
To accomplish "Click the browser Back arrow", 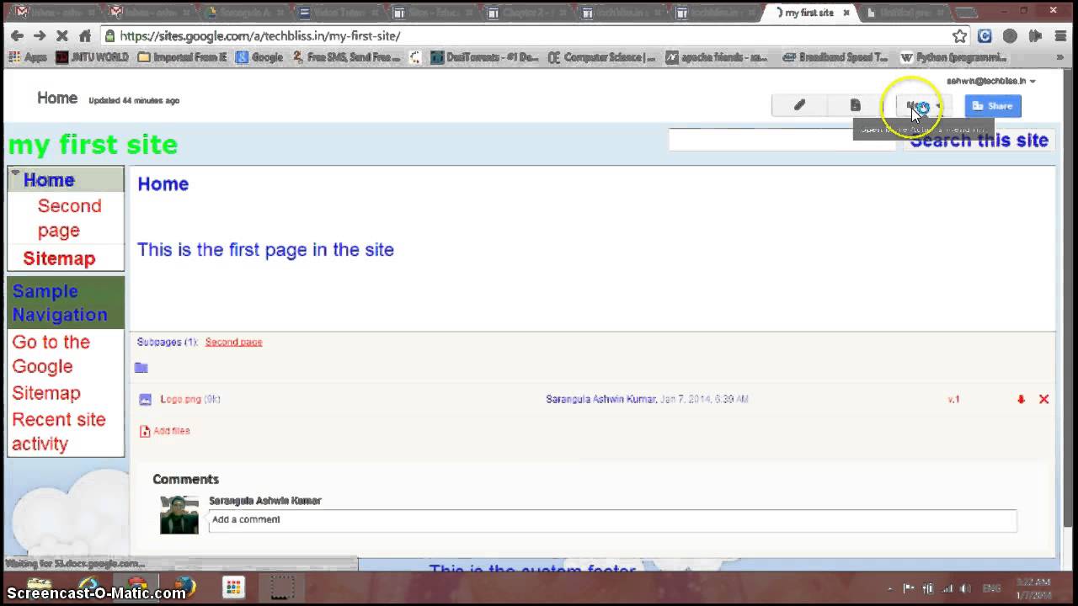I will [17, 35].
